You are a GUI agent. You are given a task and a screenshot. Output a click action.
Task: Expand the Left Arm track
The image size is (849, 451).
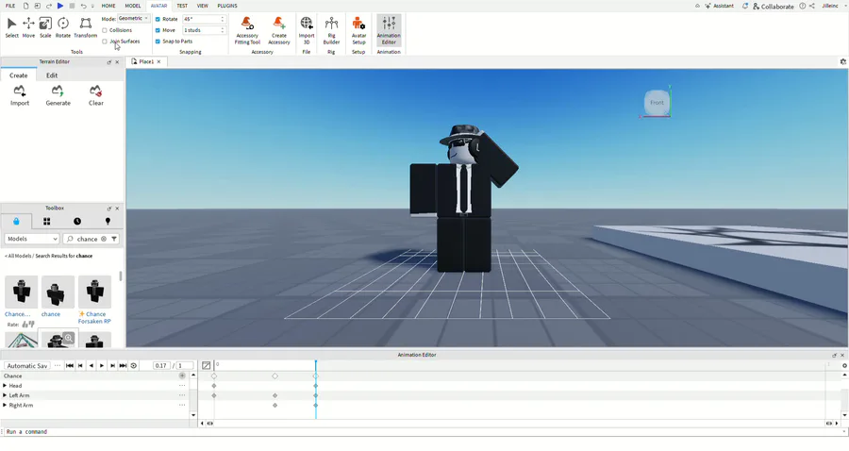(5, 395)
